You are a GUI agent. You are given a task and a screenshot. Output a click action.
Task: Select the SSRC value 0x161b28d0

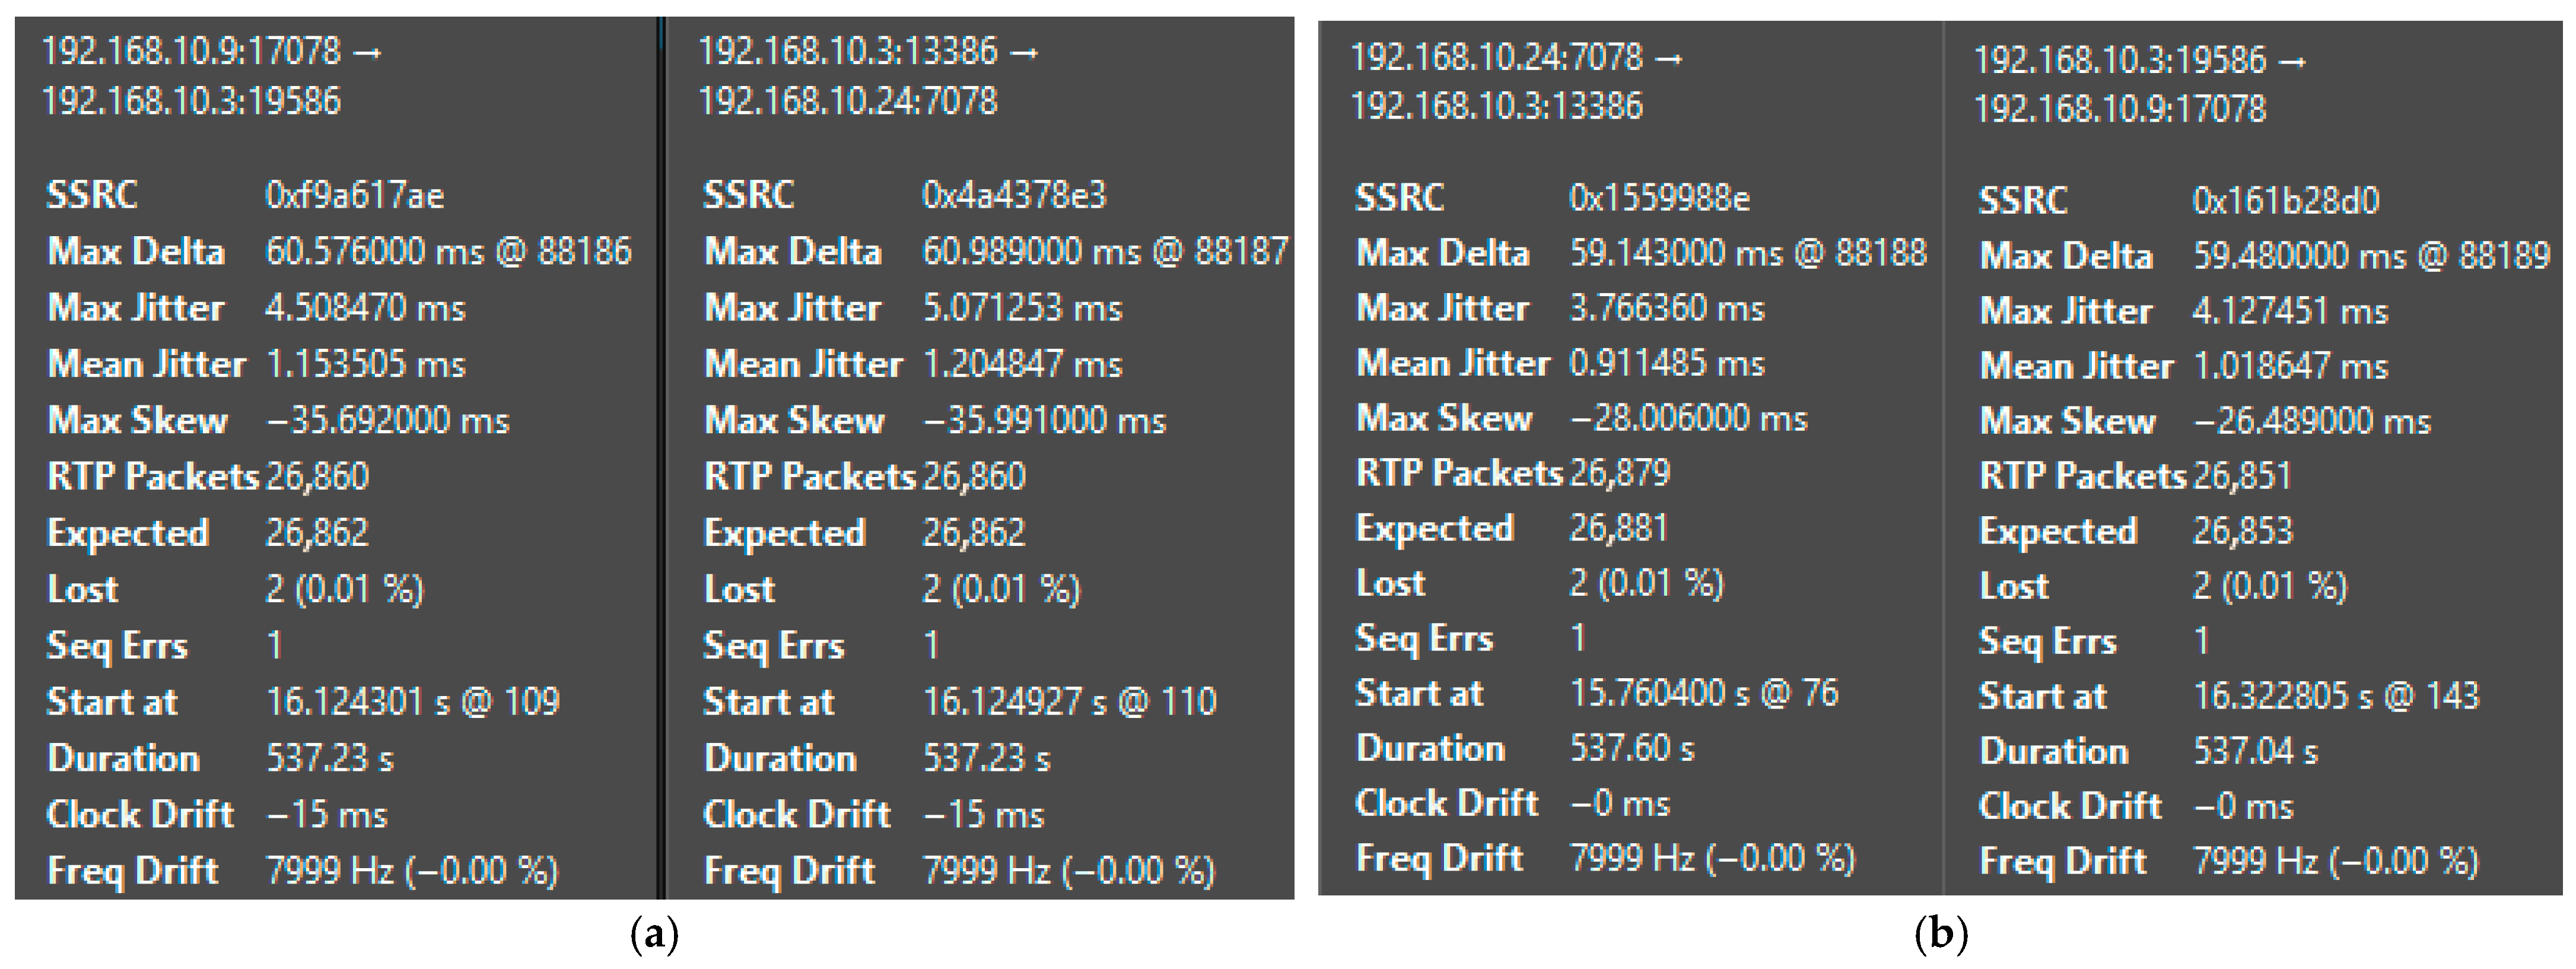[x=2285, y=201]
